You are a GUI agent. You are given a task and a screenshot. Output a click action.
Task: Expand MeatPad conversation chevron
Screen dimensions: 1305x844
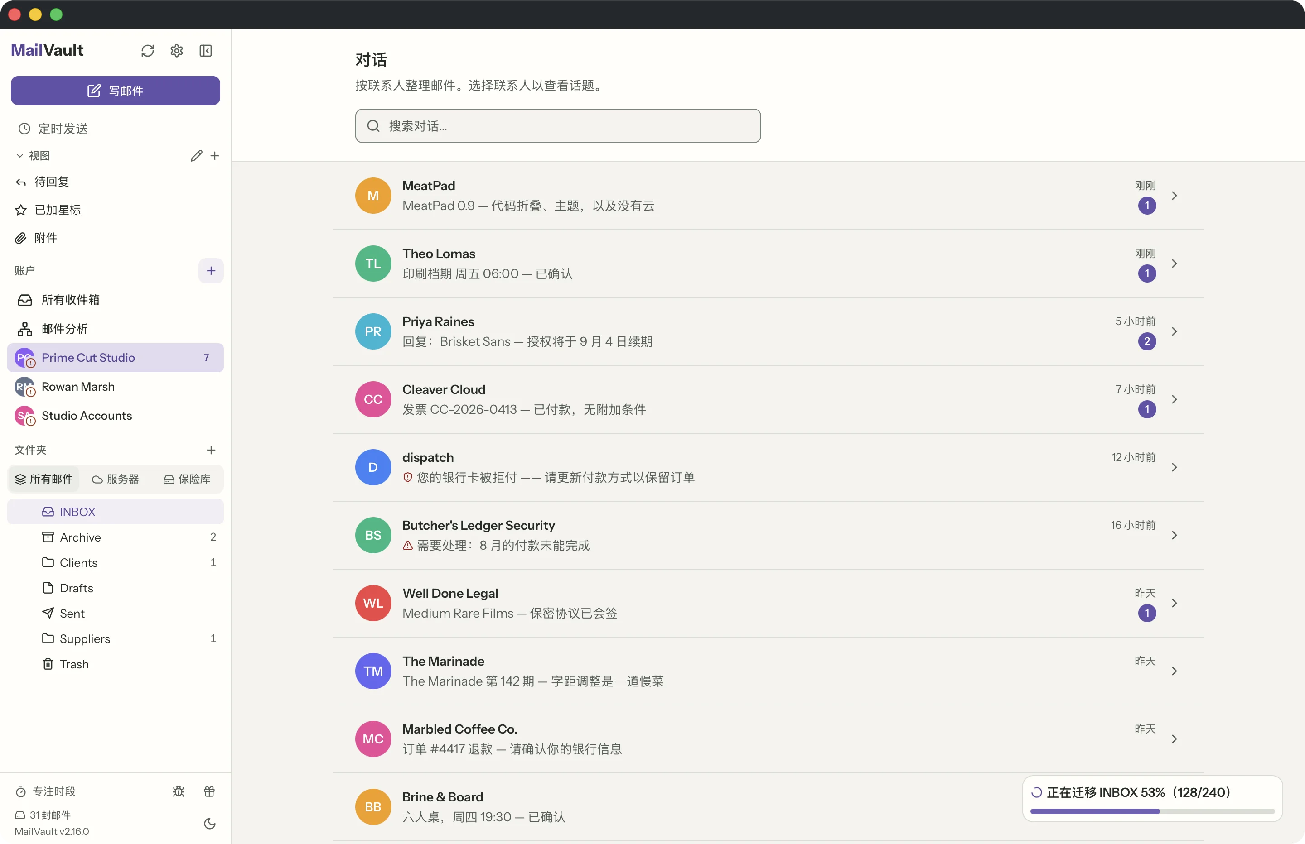tap(1174, 196)
